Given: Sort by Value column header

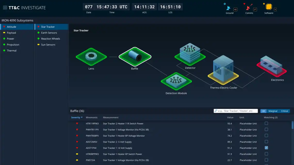Looking at the screenshot, I should [230, 117].
